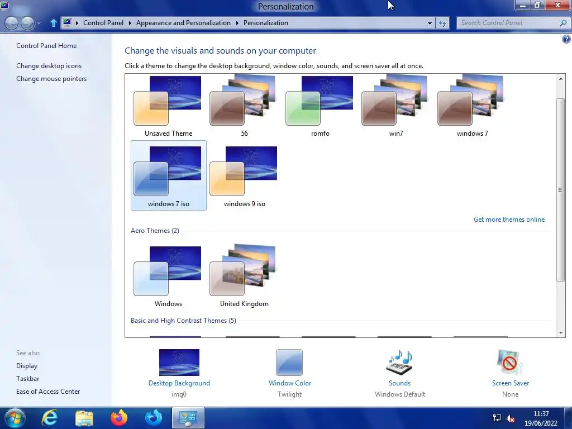The image size is (572, 429).
Task: Open Change mouse pointers
Action: click(51, 78)
